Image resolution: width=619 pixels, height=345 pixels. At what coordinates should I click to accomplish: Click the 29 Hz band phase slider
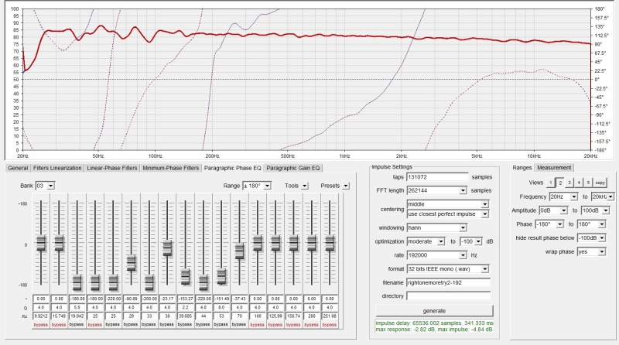tap(132, 262)
